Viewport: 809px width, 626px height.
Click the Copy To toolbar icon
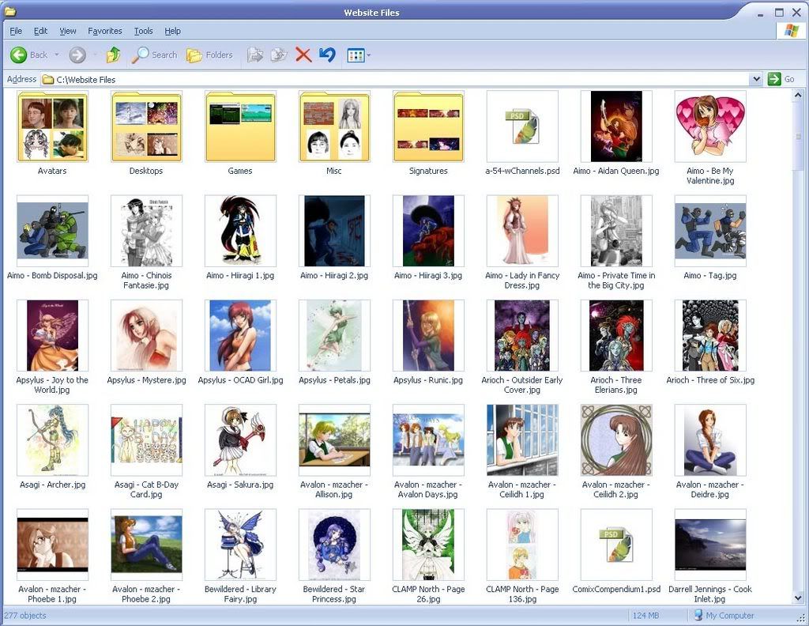point(279,55)
